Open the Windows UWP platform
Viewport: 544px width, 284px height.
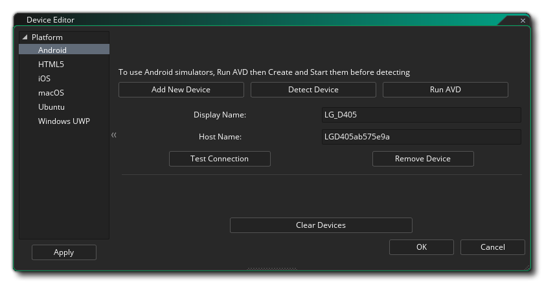tap(63, 121)
